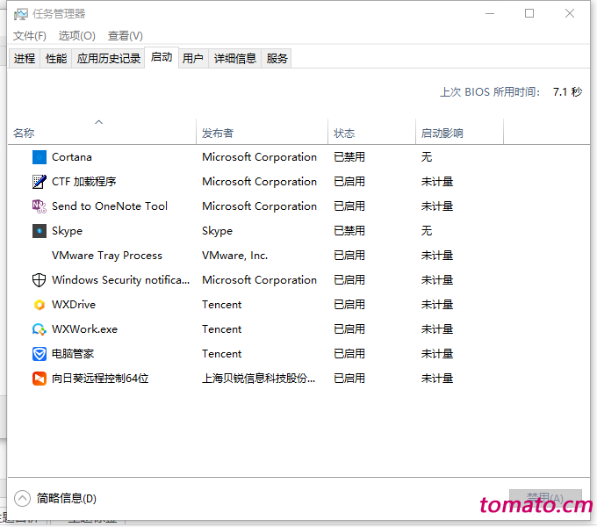The height and width of the screenshot is (527, 597).
Task: Click Tencent publisher in WXDrive row
Action: [x=221, y=305]
